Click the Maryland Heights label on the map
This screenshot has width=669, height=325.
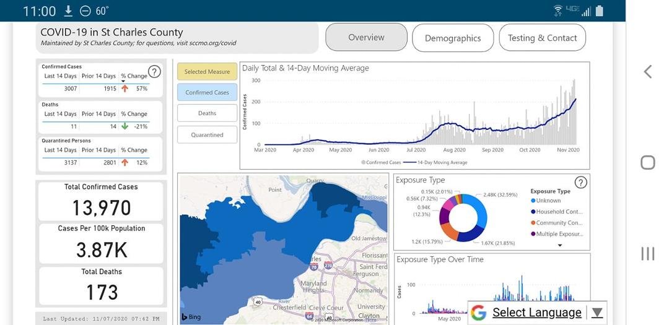[313, 287]
